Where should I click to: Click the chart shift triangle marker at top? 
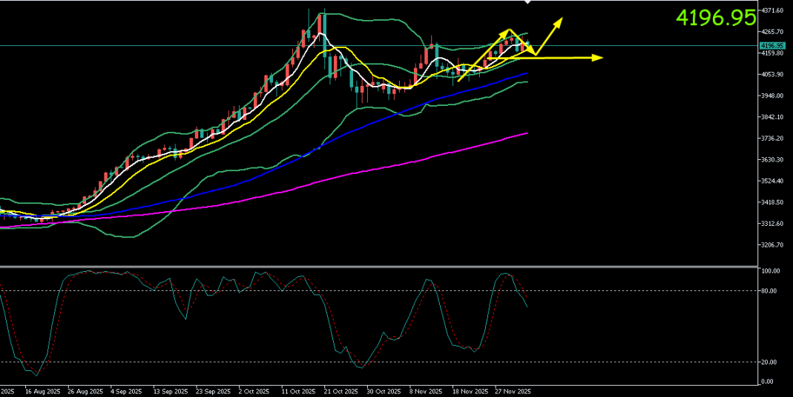tap(527, 2)
